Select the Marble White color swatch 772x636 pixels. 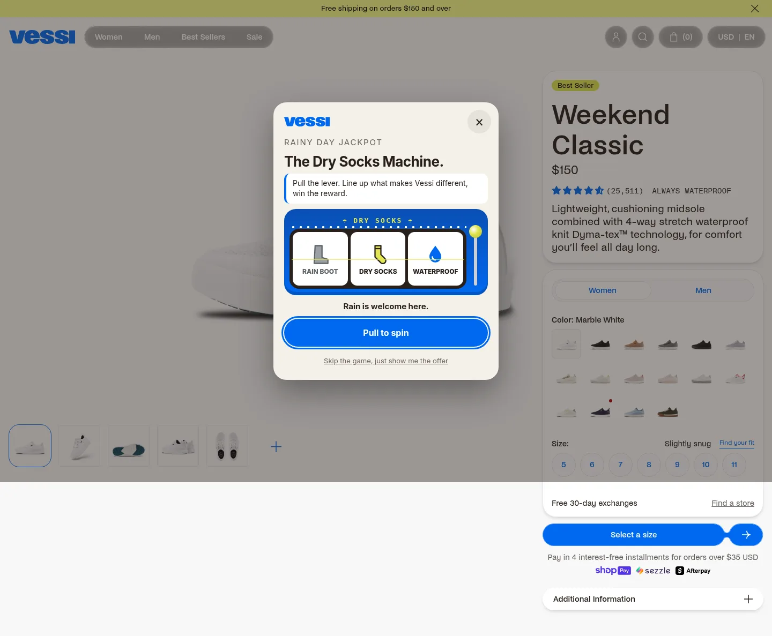tap(566, 344)
